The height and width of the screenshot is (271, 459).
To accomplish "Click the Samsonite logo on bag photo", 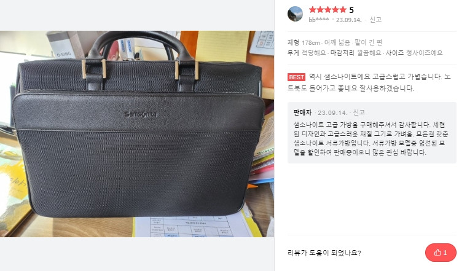I will tap(141, 114).
